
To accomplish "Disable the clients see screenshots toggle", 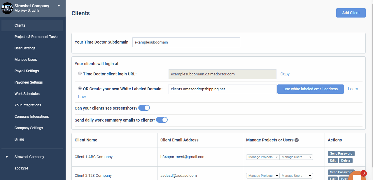I will coord(144,108).
